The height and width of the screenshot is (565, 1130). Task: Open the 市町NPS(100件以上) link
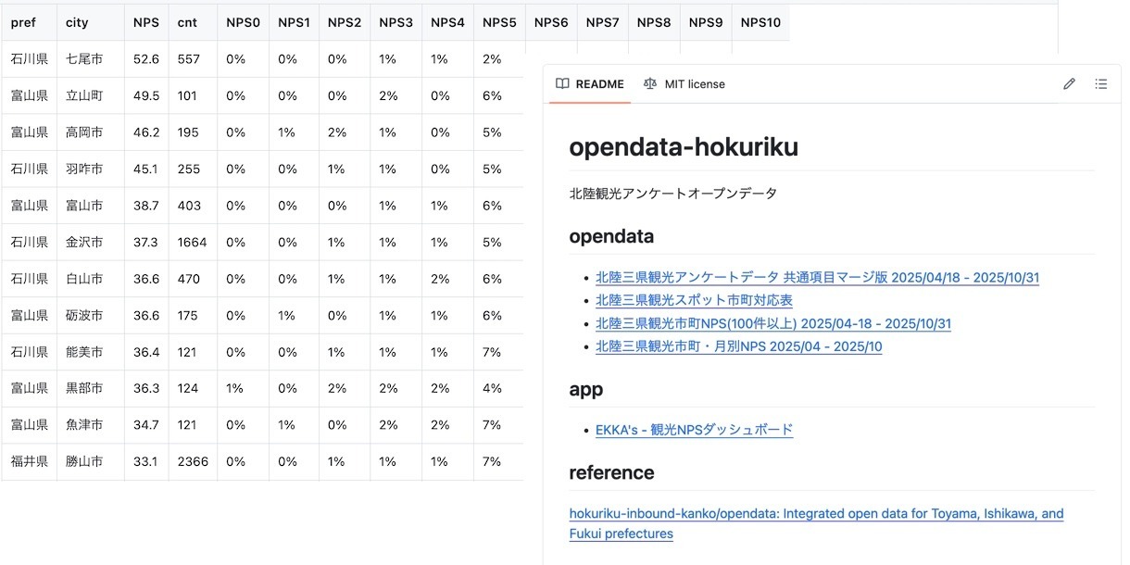[772, 324]
